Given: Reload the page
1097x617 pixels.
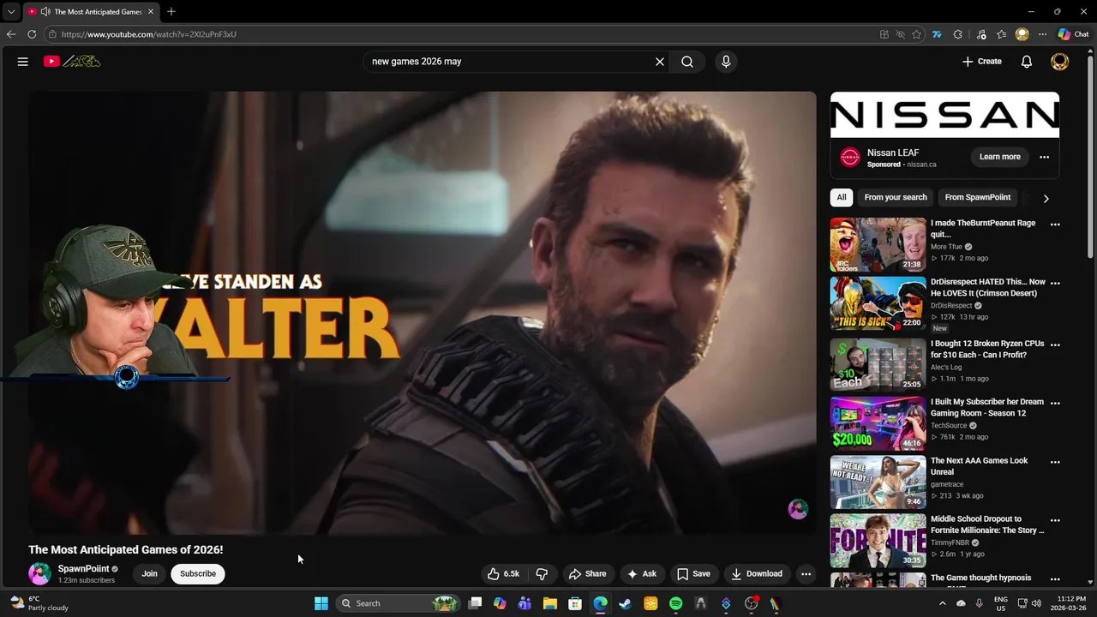Looking at the screenshot, I should point(32,34).
